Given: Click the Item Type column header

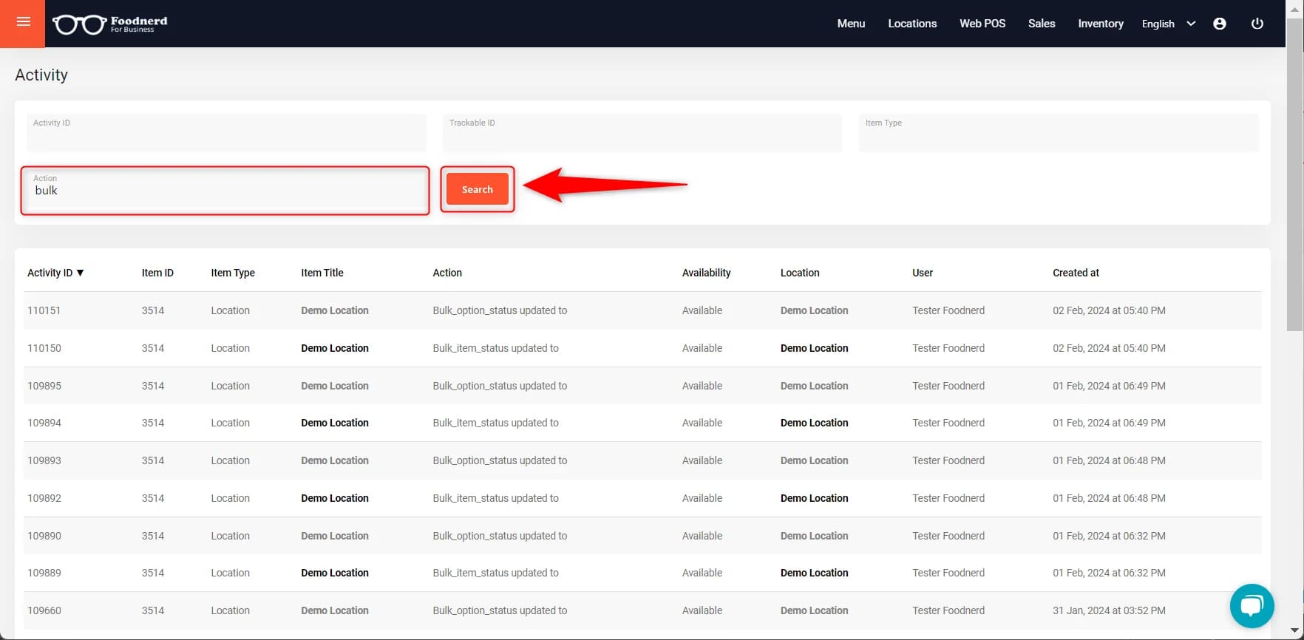Looking at the screenshot, I should [233, 273].
